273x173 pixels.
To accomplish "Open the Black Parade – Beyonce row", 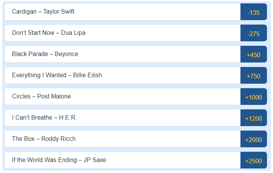I will 45,54.
